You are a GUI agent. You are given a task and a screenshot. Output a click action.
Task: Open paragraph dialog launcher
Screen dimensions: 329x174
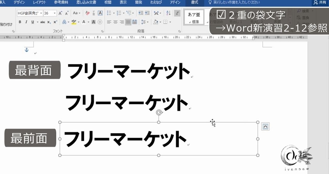[x=179, y=31]
